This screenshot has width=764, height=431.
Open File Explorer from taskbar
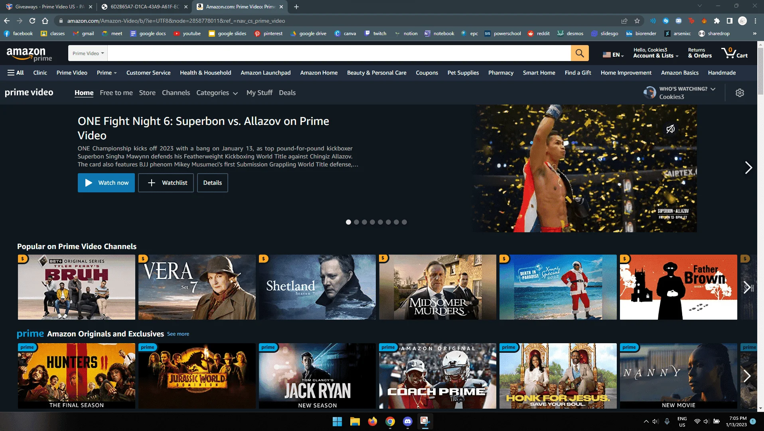click(355, 421)
